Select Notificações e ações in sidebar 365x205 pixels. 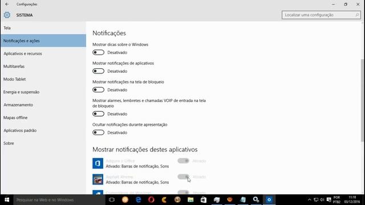(x=43, y=40)
